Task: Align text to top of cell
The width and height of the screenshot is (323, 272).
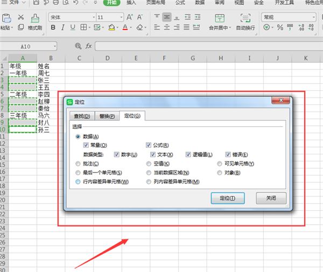Action: click(x=157, y=17)
